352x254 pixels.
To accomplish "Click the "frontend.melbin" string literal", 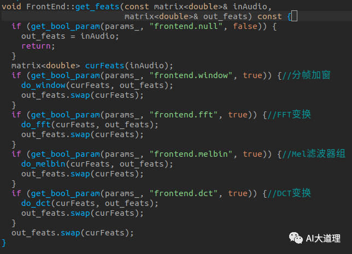I will point(191,154).
